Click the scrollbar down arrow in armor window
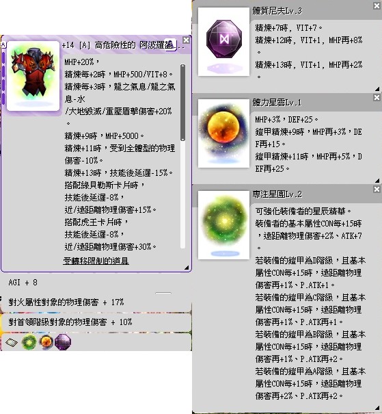This screenshot has height=414, width=382. (x=182, y=140)
